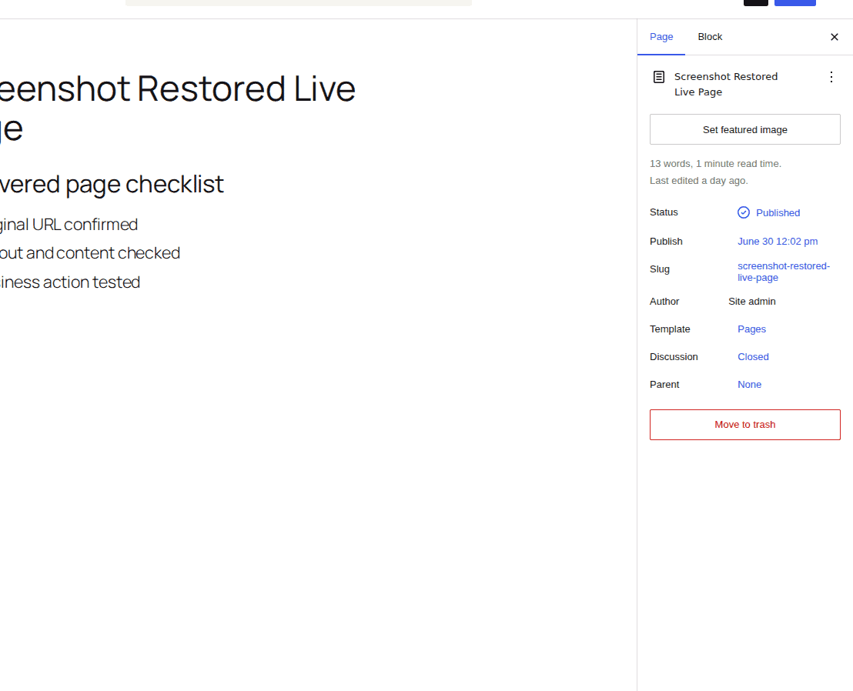Click the Published checkmark circle icon

point(743,212)
